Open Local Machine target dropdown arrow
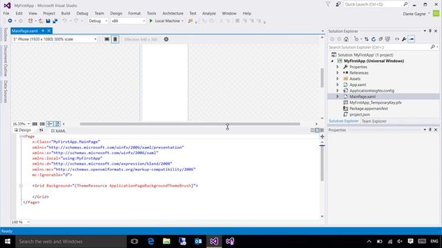This screenshot has width=442, height=248. [x=182, y=21]
